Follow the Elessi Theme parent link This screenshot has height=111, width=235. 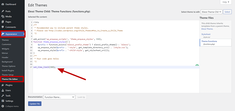(207, 29)
